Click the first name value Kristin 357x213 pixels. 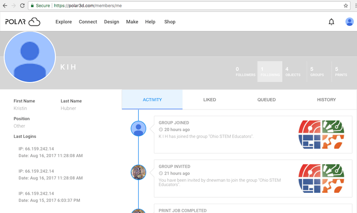tap(20, 108)
